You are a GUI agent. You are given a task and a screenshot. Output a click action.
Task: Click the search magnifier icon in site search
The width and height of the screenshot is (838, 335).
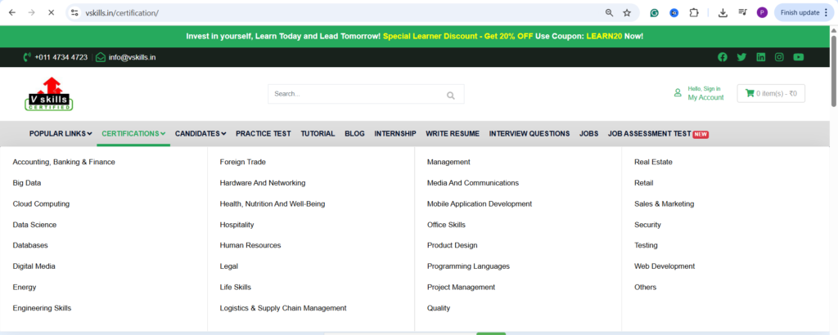[x=451, y=96]
